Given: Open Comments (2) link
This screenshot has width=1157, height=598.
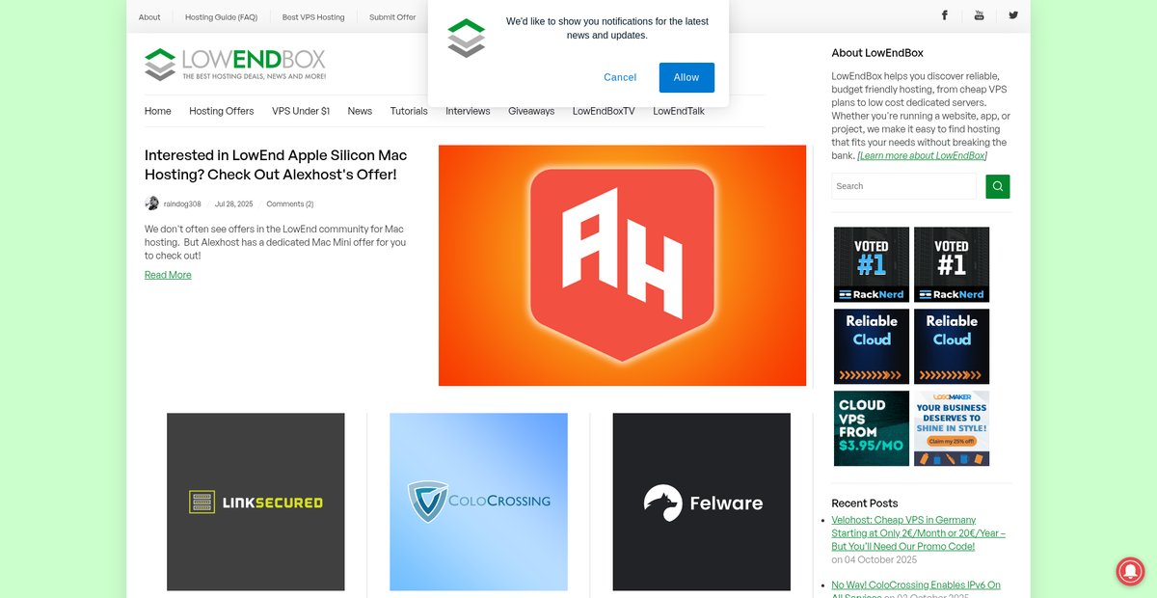Looking at the screenshot, I should click(x=290, y=204).
